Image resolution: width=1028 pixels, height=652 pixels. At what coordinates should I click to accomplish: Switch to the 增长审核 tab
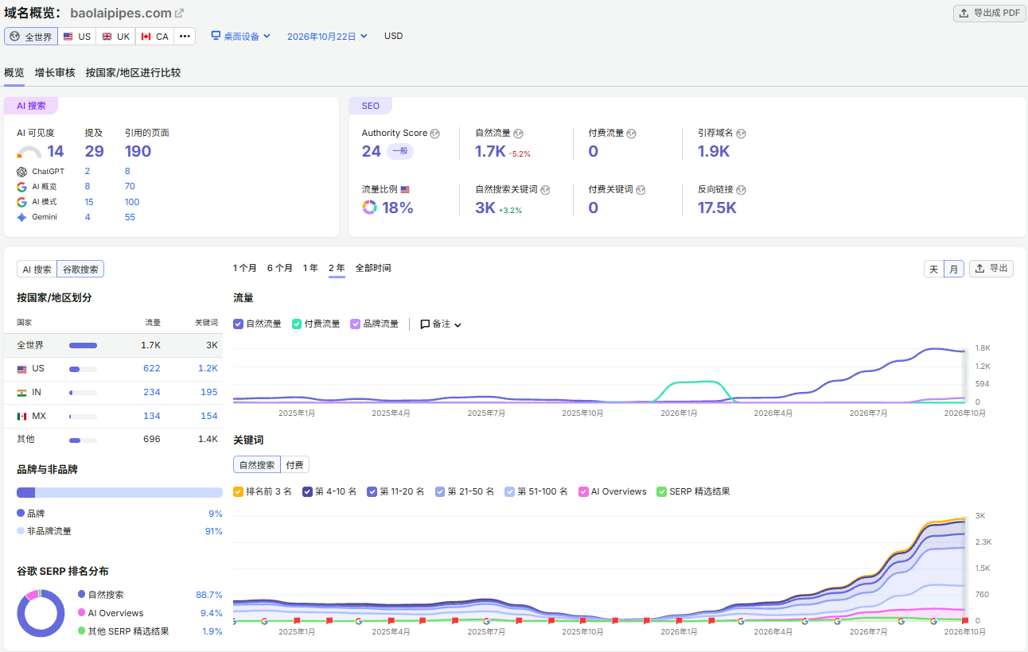click(55, 72)
